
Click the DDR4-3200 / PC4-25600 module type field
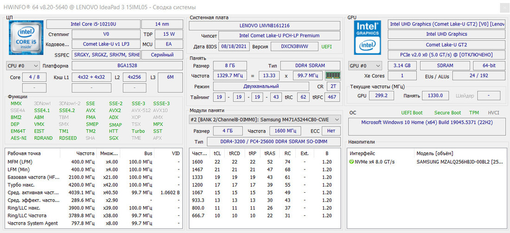click(x=274, y=142)
